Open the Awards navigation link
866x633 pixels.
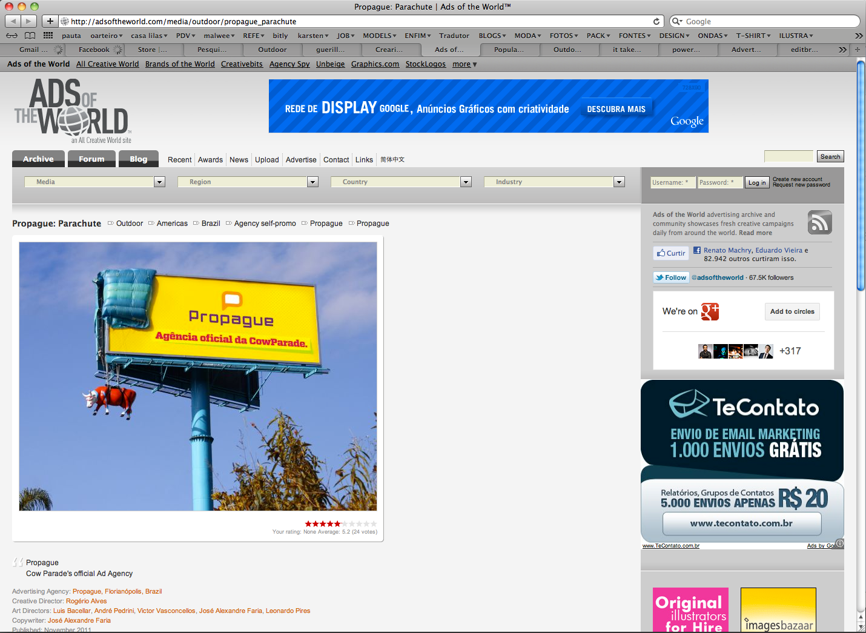click(x=210, y=160)
